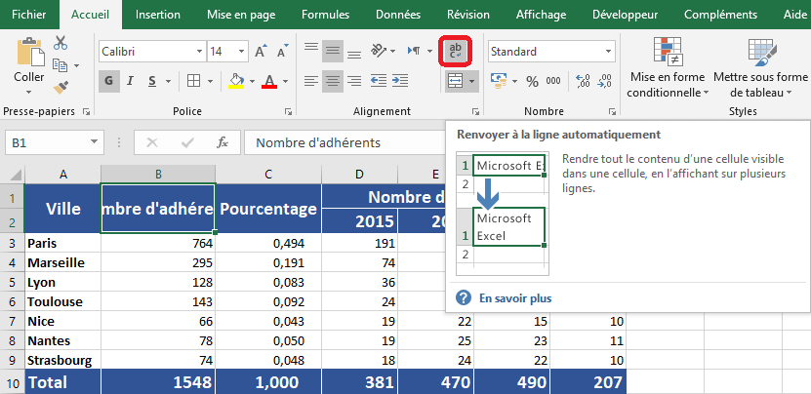
Task: Click the insert function fx icon
Action: (x=223, y=142)
